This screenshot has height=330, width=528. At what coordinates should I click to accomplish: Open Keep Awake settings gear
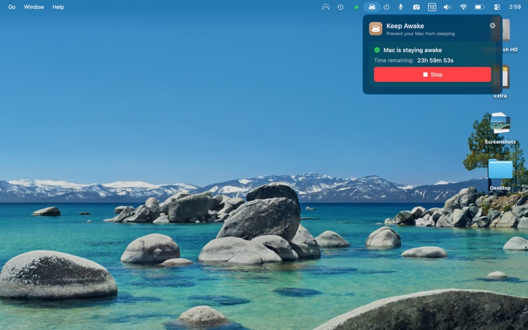(x=492, y=26)
